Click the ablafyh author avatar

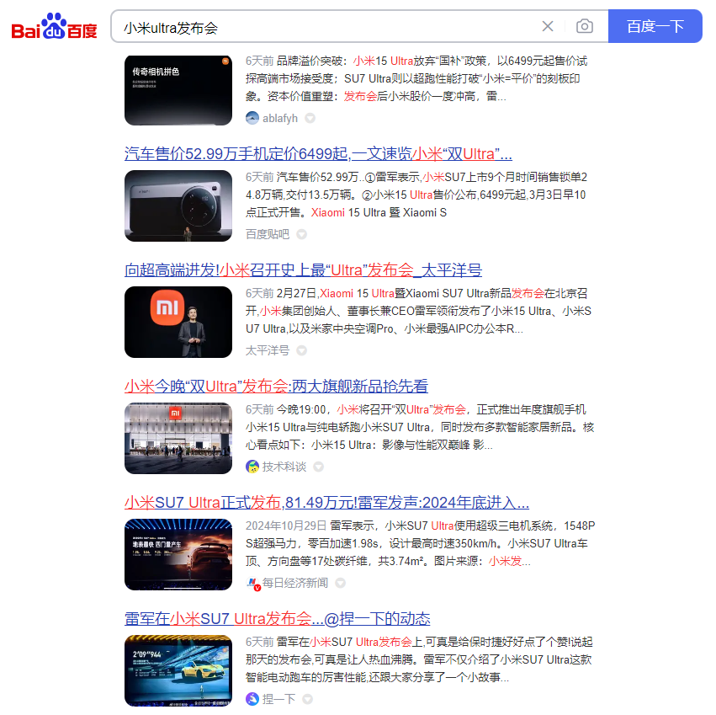point(252,118)
